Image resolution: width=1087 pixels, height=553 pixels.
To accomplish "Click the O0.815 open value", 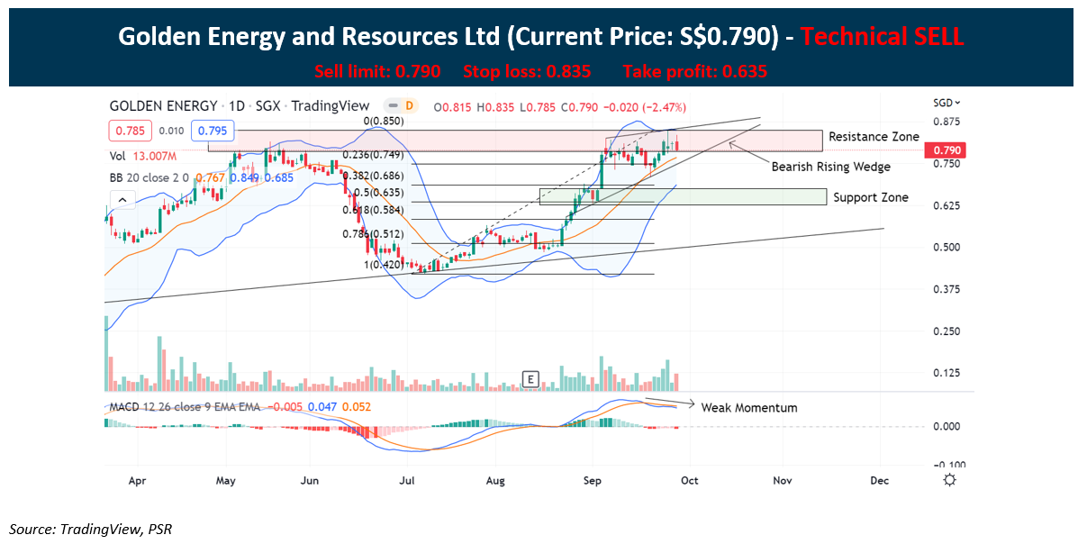I will click(x=453, y=106).
